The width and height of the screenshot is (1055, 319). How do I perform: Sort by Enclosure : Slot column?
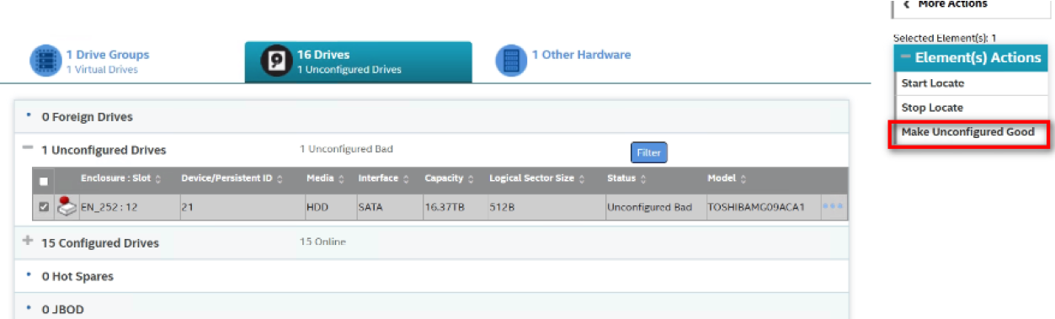point(121,178)
